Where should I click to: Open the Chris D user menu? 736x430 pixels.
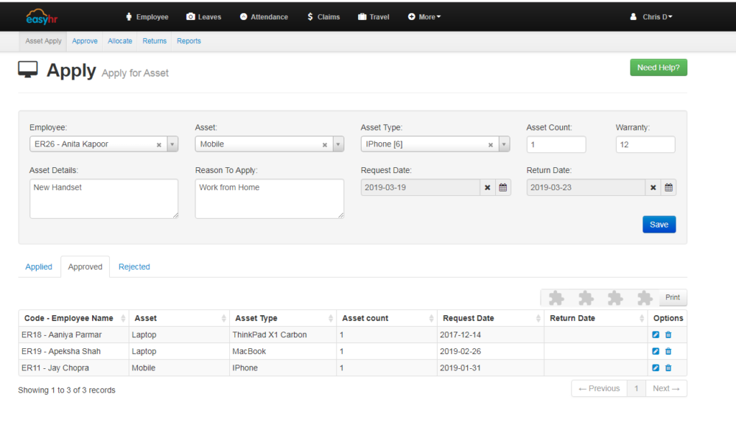click(x=650, y=17)
